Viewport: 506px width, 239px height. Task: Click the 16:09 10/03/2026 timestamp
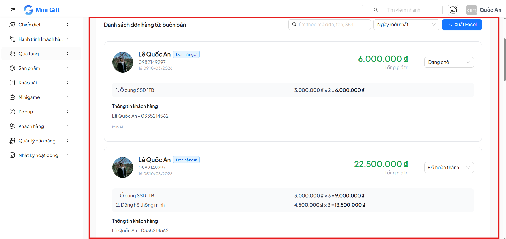click(155, 68)
